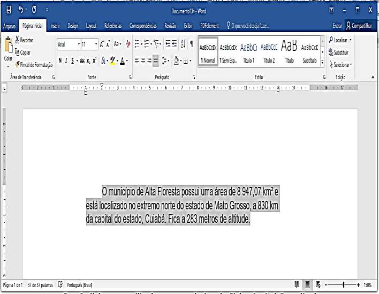The height and width of the screenshot is (294, 379).
Task: Collapse the ribbon with the caret
Action: click(373, 77)
